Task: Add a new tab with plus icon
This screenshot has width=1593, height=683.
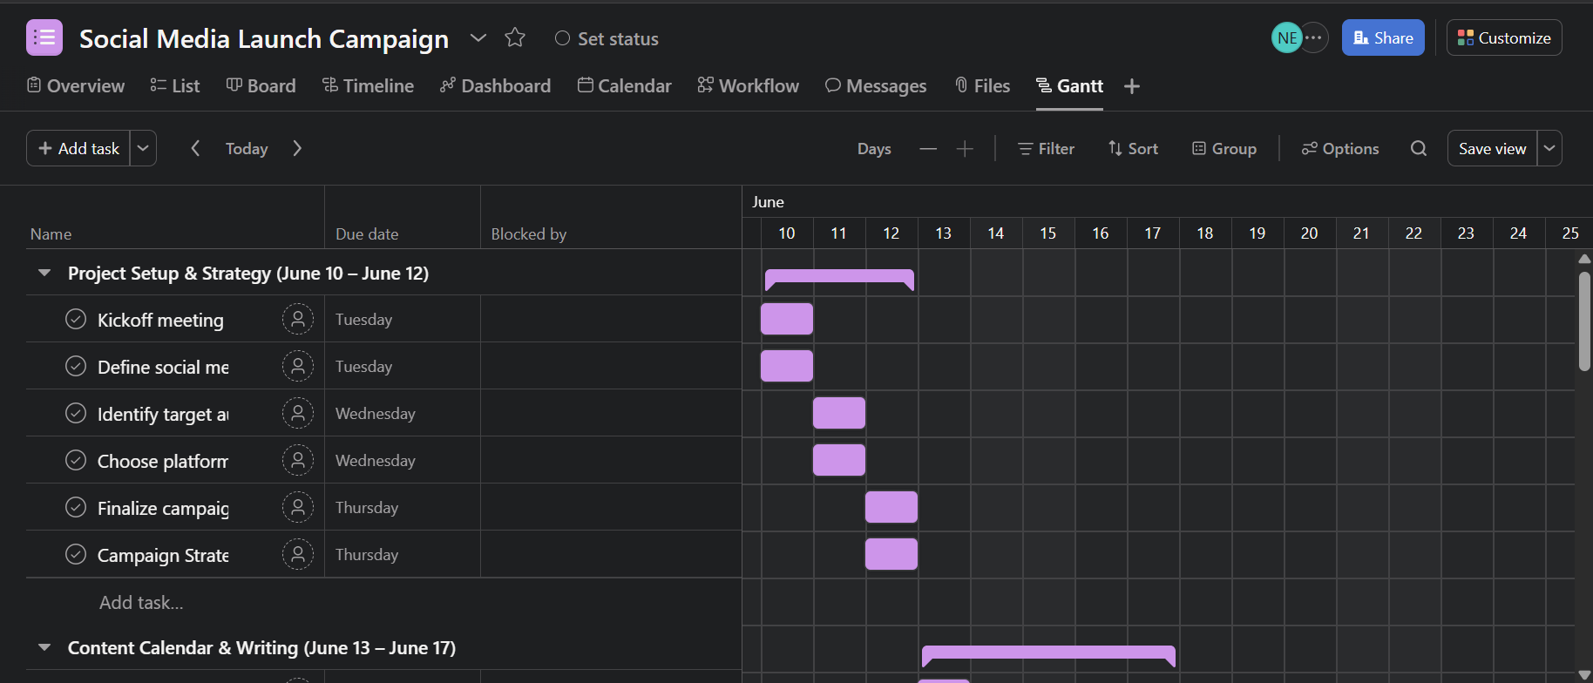Action: pyautogui.click(x=1132, y=86)
